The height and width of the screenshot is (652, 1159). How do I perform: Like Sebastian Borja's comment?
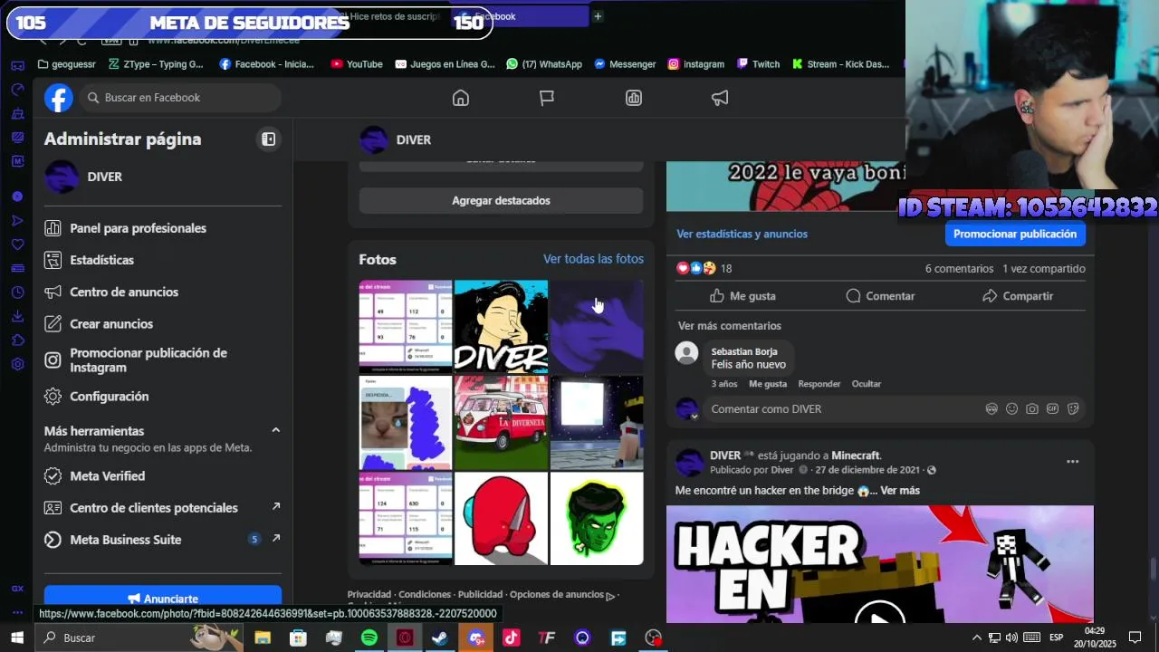[x=768, y=384]
